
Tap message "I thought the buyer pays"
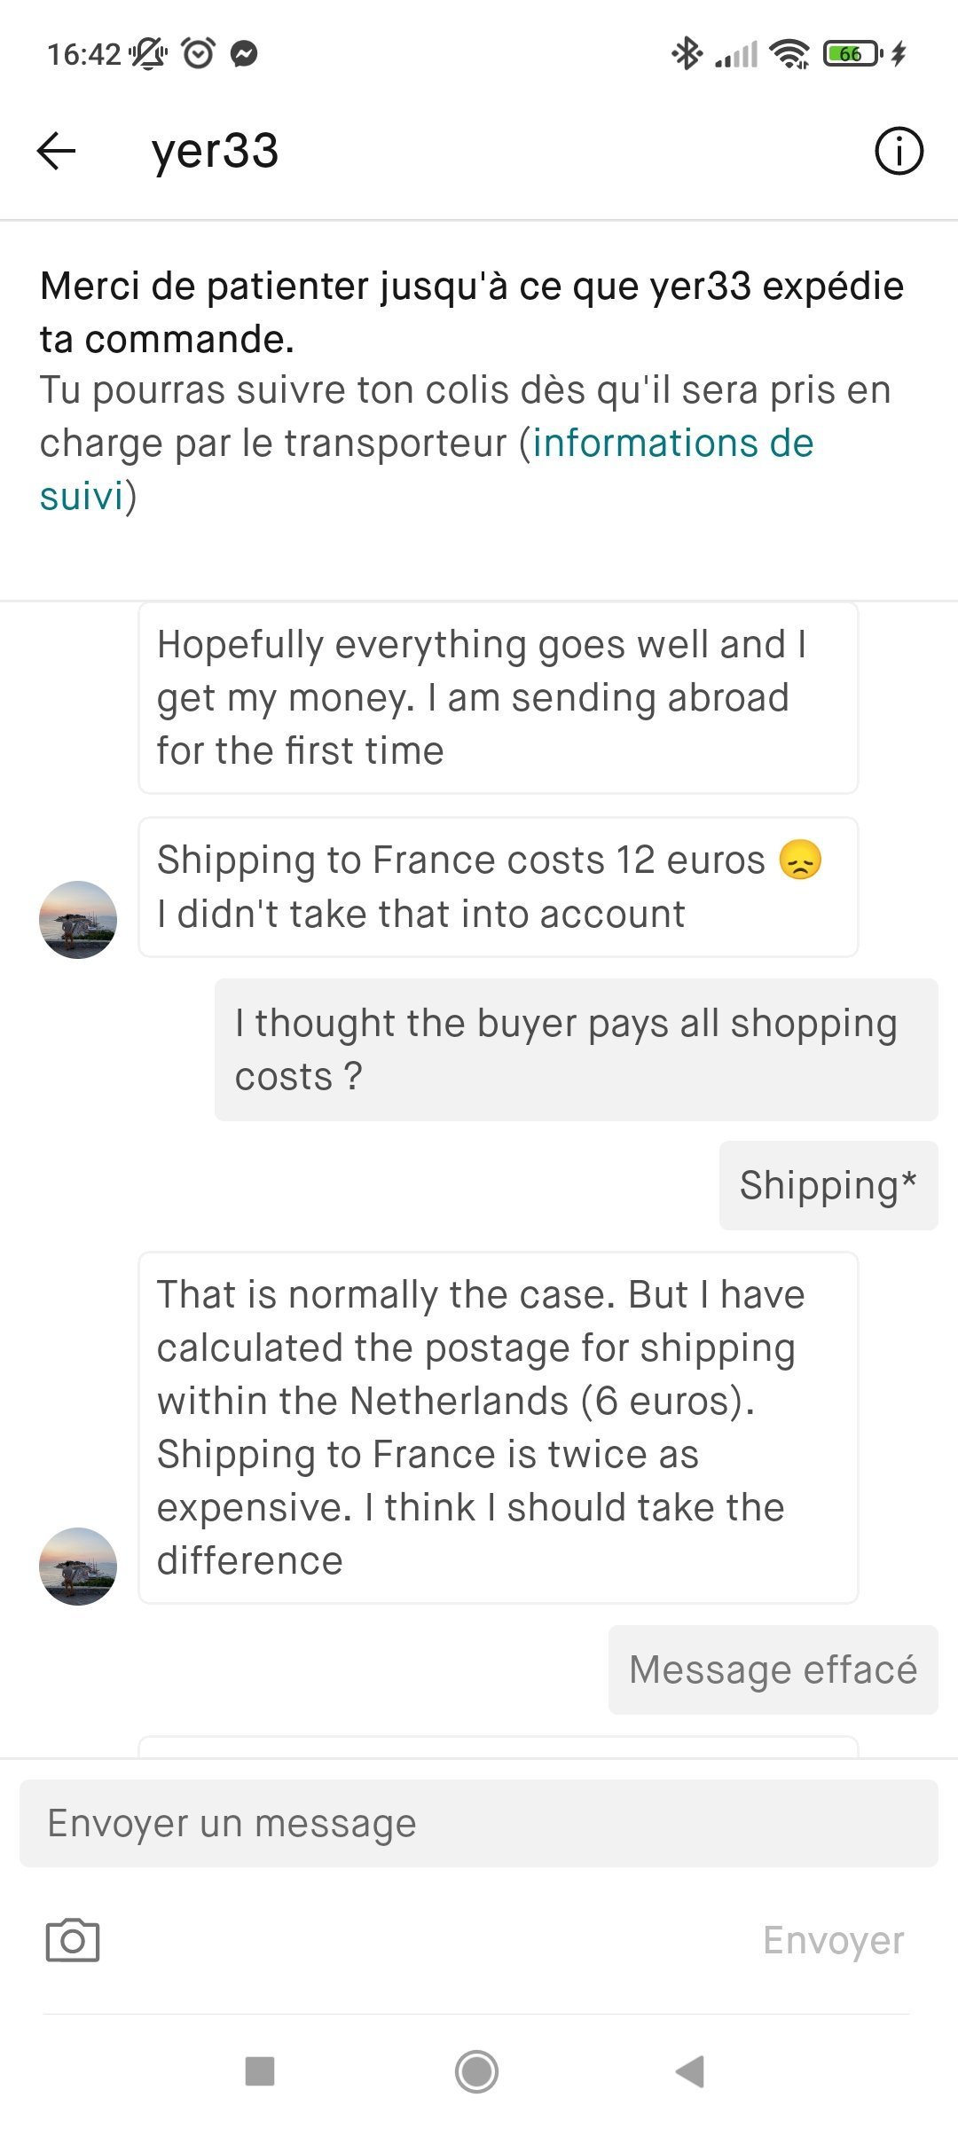pos(576,1049)
